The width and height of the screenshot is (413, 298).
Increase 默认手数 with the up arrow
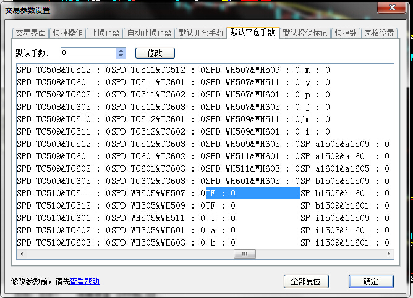pos(121,51)
